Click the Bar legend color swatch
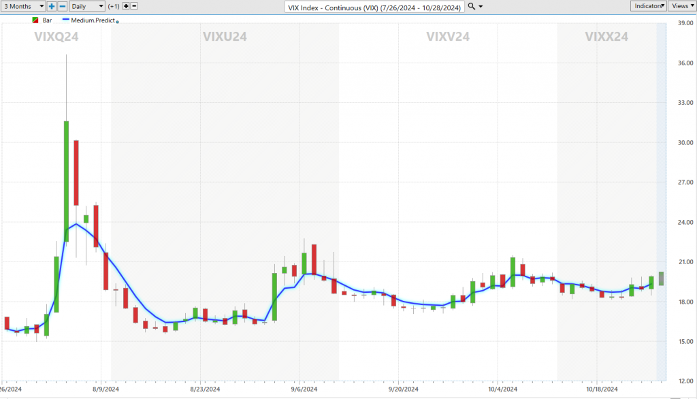697x399 pixels. [35, 20]
